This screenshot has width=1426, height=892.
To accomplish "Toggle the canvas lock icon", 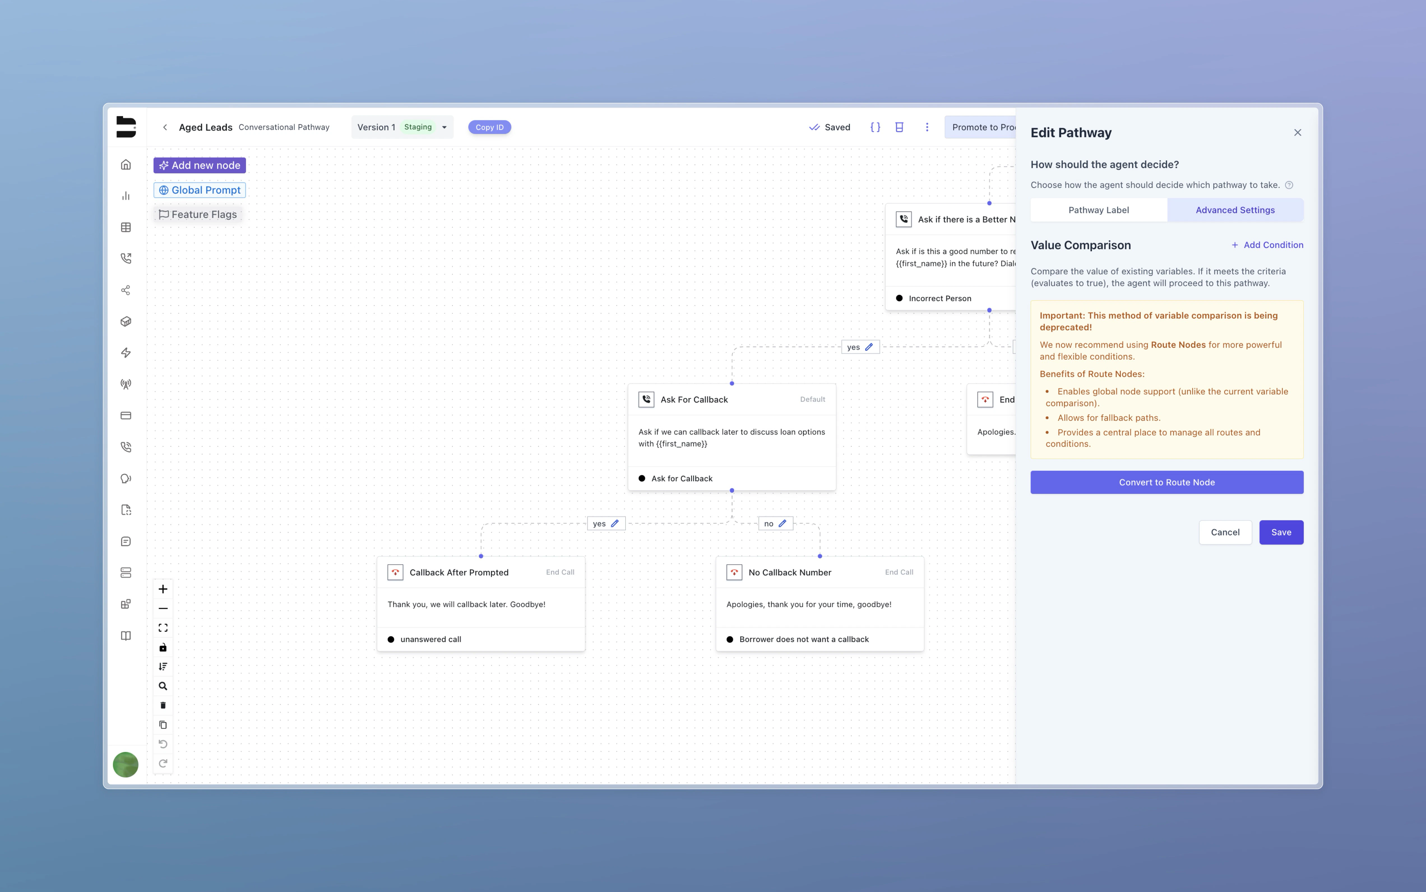I will pyautogui.click(x=163, y=647).
